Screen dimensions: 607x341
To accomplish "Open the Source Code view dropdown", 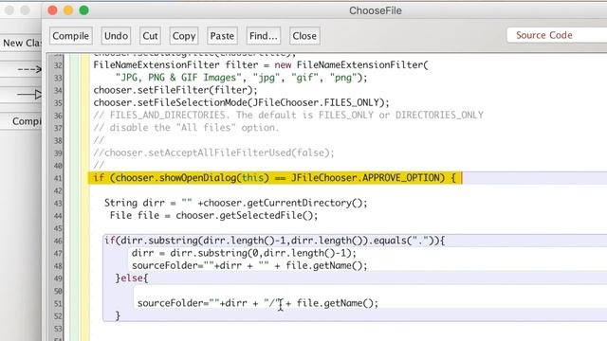I will click(557, 35).
